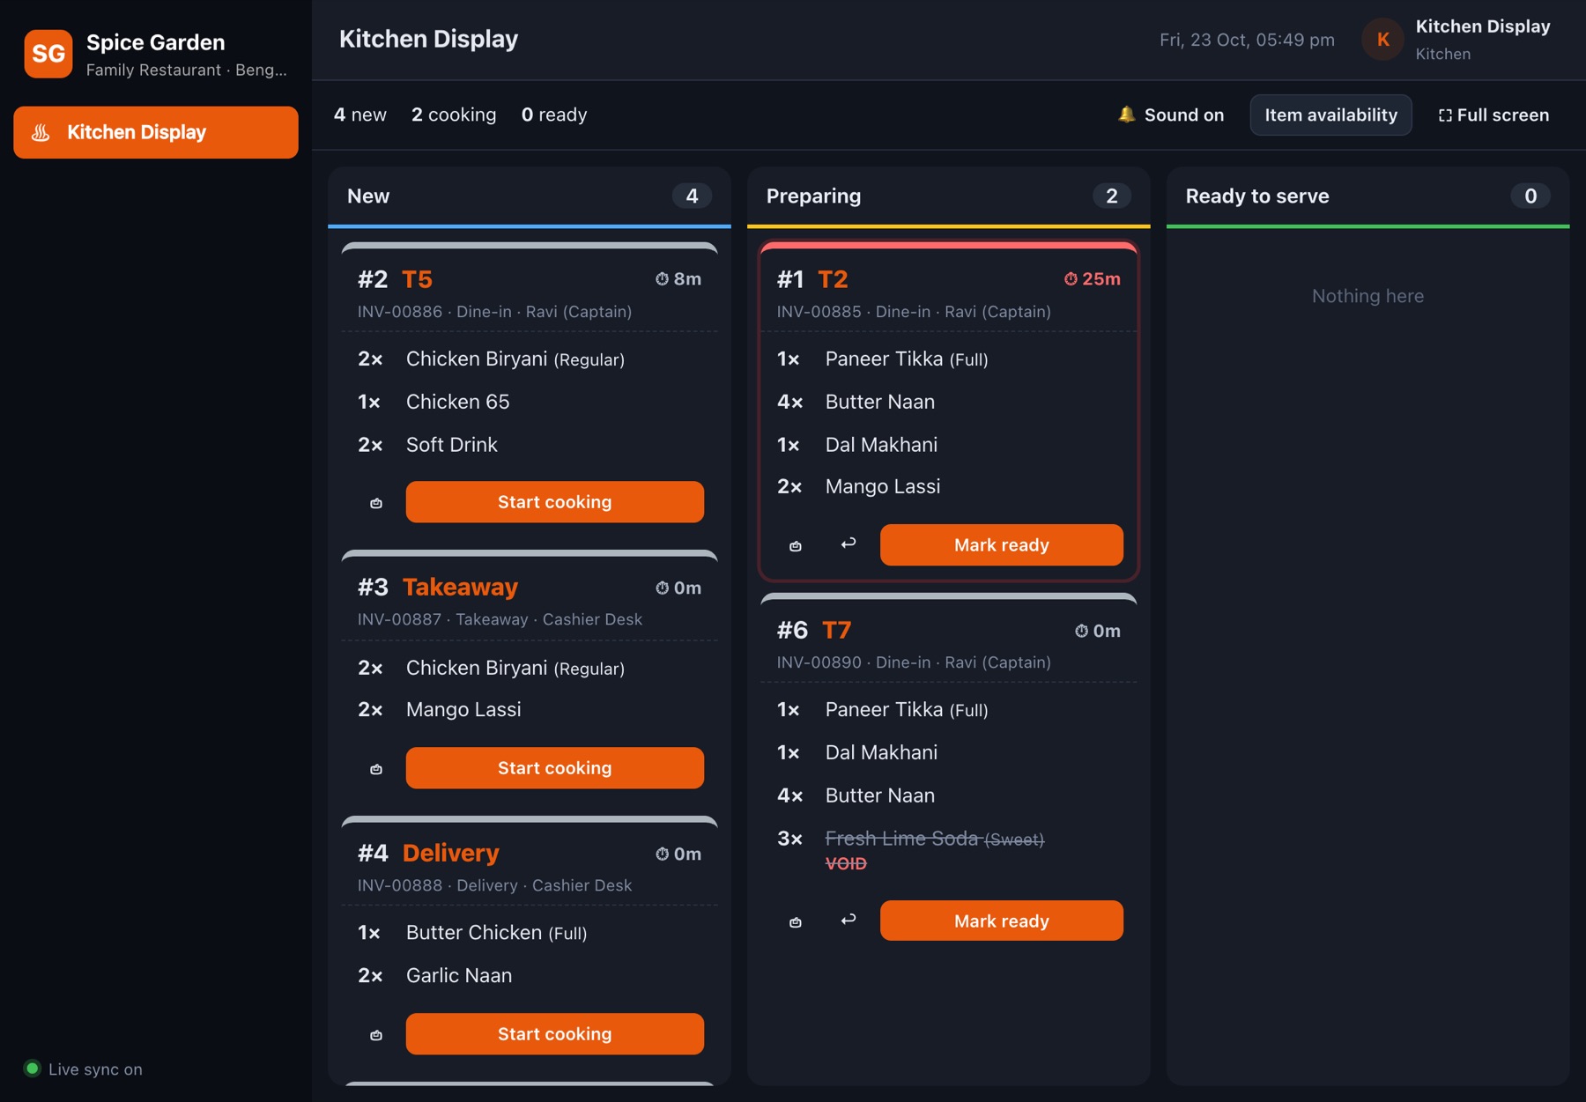Viewport: 1586px width, 1102px height.
Task: Mark order #1 T2 as ready
Action: click(1002, 545)
